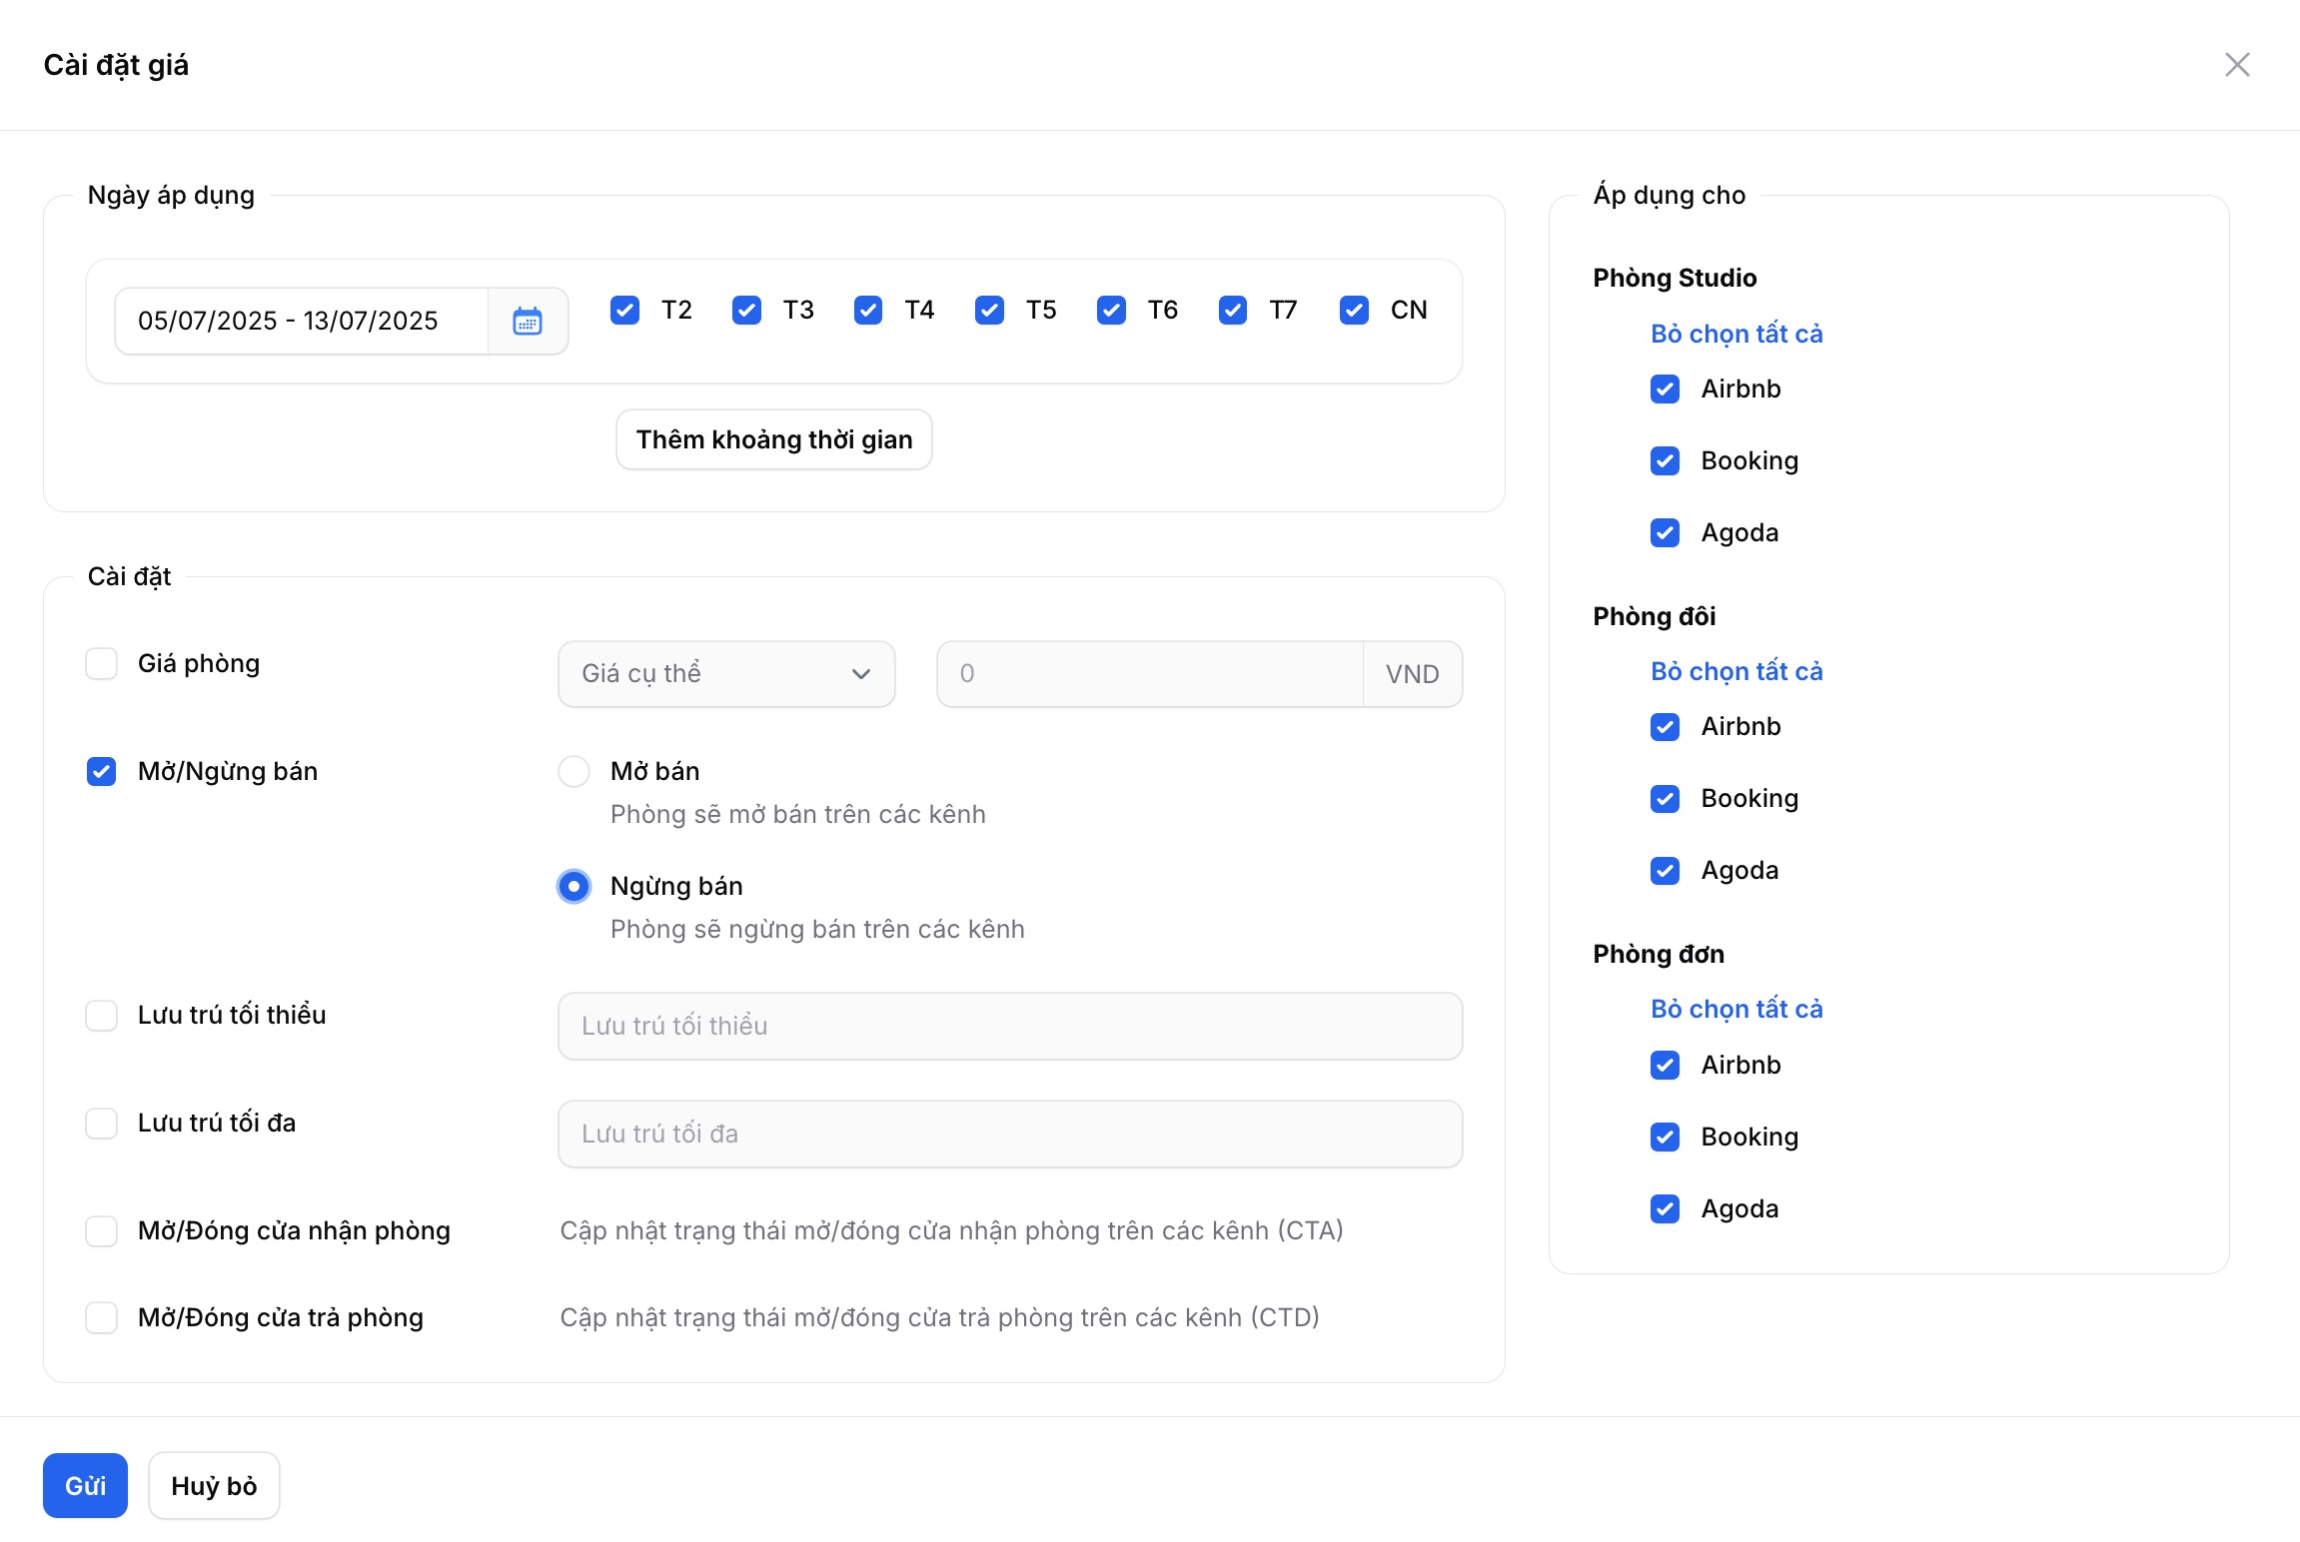Open the calendar date picker icon

(x=528, y=321)
